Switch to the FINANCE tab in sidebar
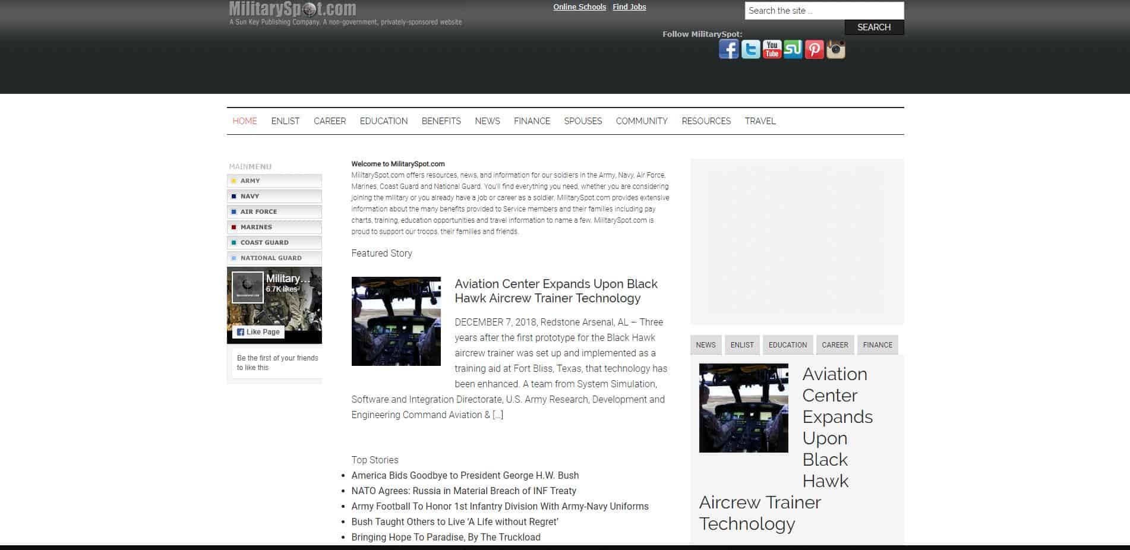 pyautogui.click(x=878, y=345)
